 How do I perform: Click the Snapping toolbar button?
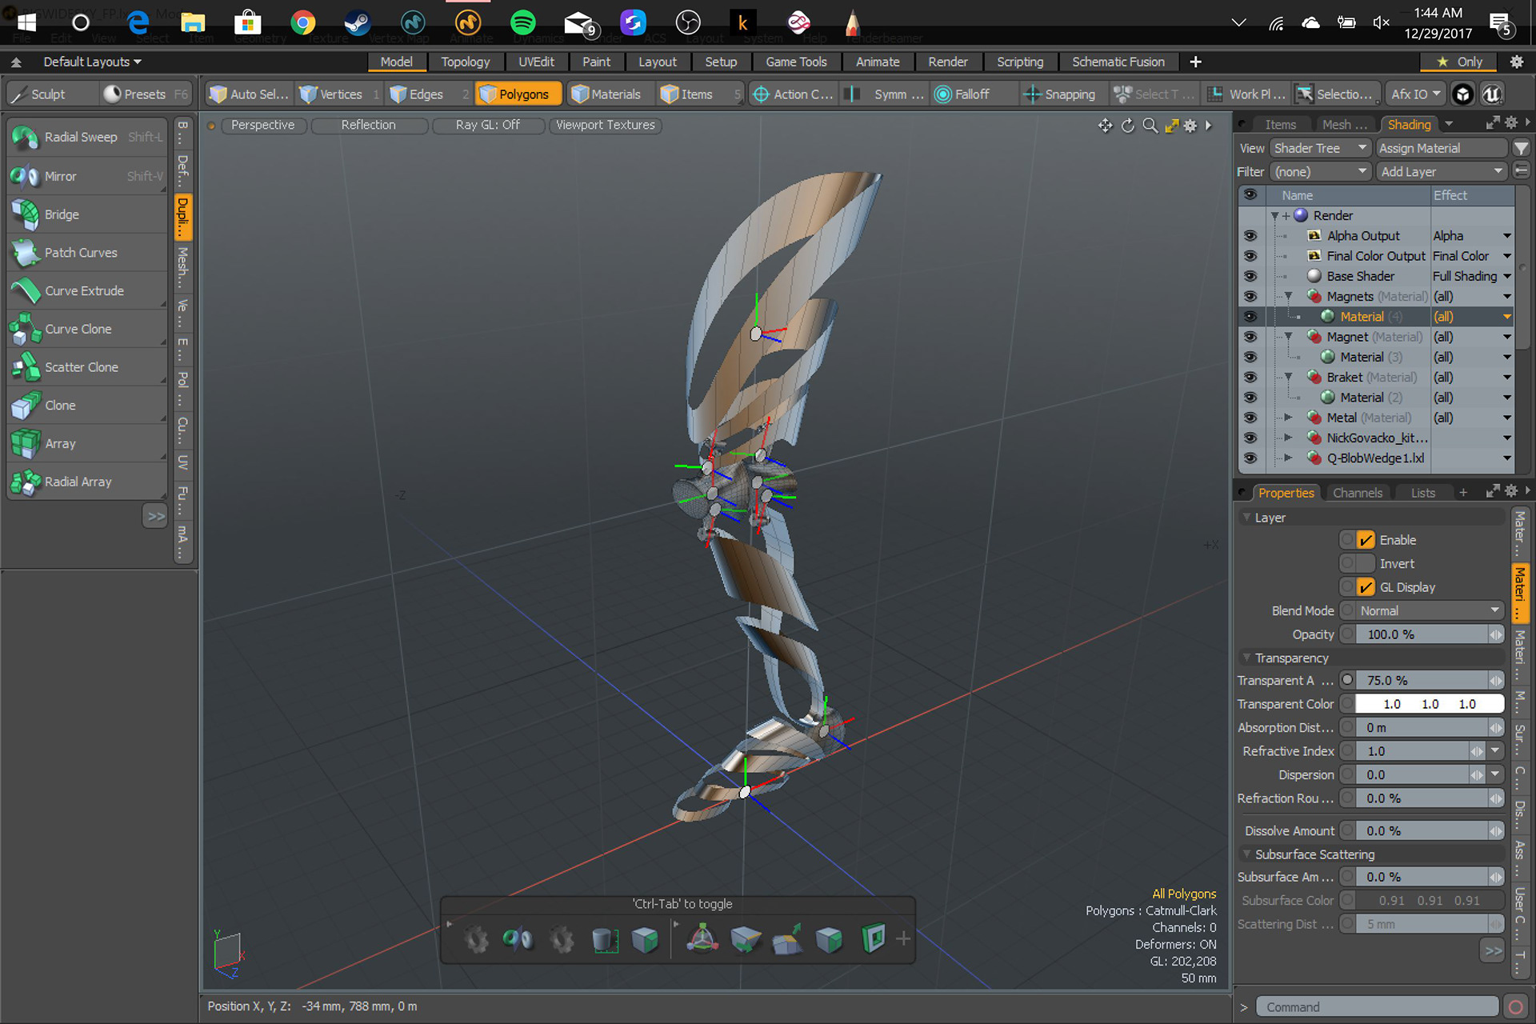[1059, 94]
